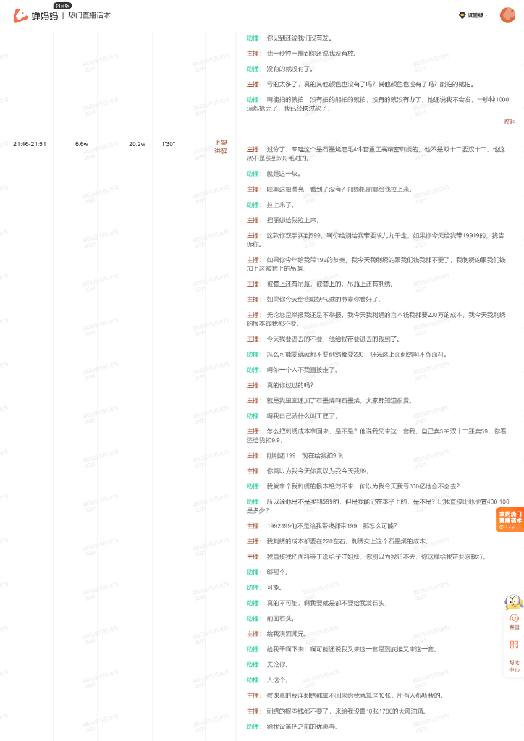This screenshot has height=741, width=524.
Task: Click the line '啊我自己就什么叫工匠了。'
Action: click(x=303, y=416)
